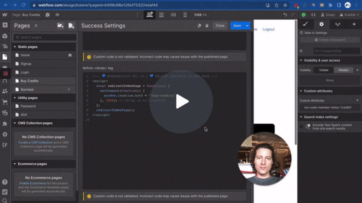
Task: Delete the Success page
Action: coord(207,26)
